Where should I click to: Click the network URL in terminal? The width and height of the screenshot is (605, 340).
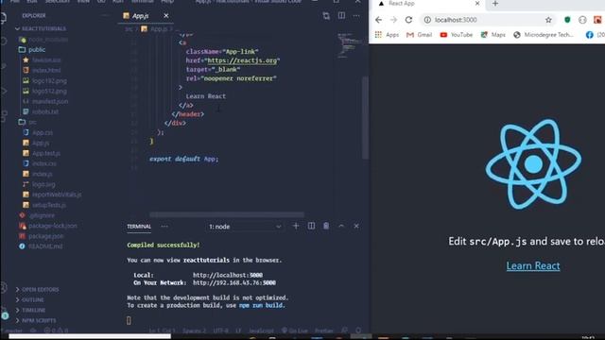coord(234,283)
